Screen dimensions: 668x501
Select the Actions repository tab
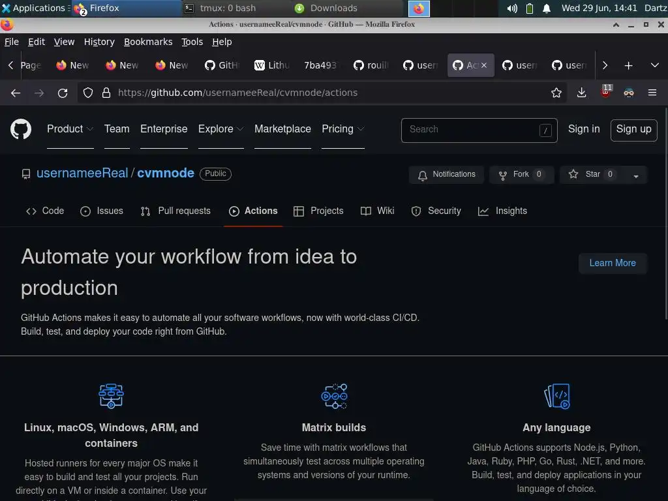[253, 211]
